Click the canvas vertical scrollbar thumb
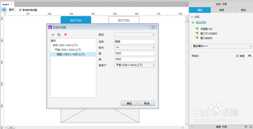 (x=187, y=21)
